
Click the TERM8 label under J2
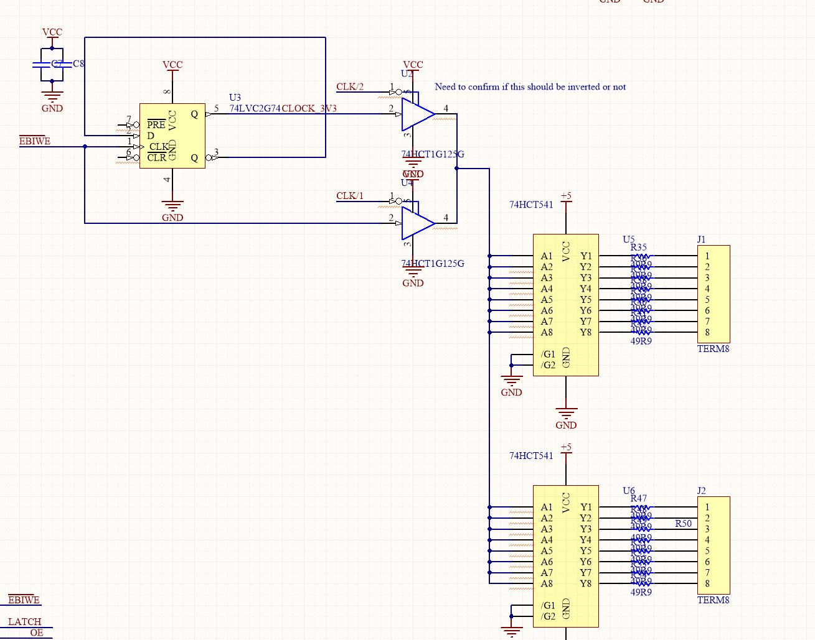[714, 600]
